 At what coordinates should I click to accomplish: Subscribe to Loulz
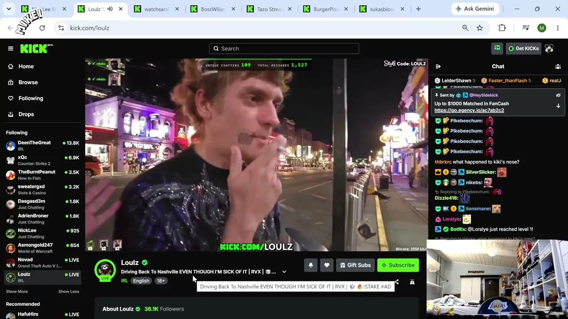pyautogui.click(x=398, y=265)
